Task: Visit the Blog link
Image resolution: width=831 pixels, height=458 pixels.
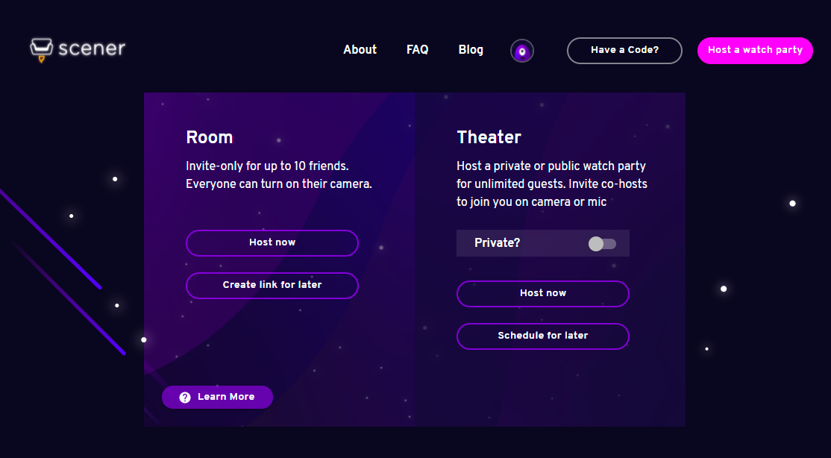Action: click(471, 50)
